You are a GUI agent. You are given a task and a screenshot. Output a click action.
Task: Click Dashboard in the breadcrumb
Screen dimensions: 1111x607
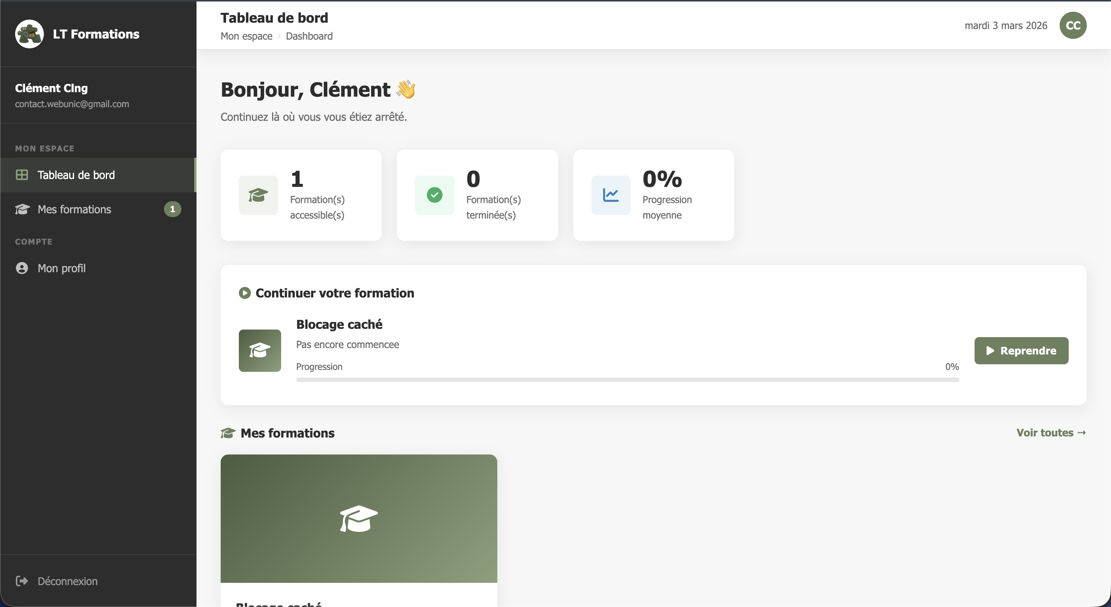[309, 36]
